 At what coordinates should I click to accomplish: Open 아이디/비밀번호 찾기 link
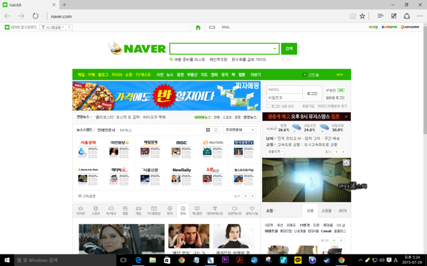[332, 106]
